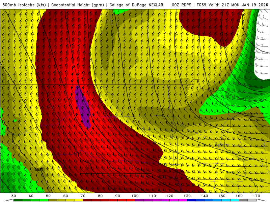Click the 'College of DuPage NEXLAB' credit text
The image size is (270, 202).
136,5
